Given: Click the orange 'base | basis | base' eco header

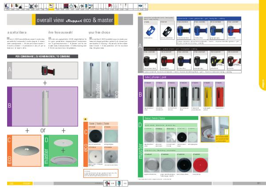Looking at the screenshot, I should pyautogui.click(x=103, y=124).
